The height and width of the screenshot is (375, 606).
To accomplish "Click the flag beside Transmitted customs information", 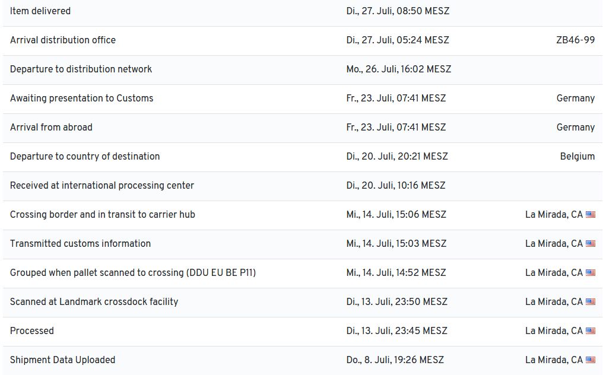I will [591, 244].
